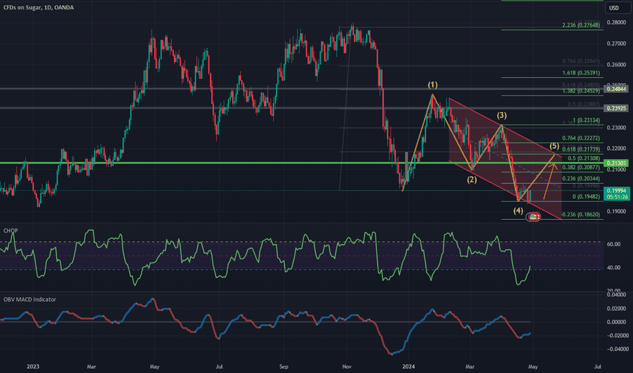Select the CHOP indicator label

pos(10,231)
